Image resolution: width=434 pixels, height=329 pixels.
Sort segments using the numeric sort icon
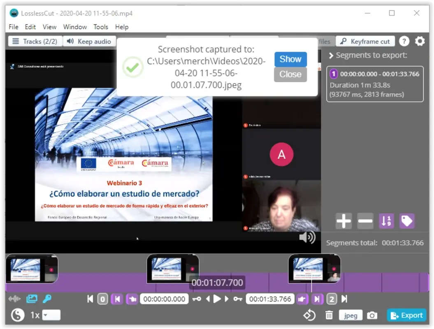tap(386, 221)
